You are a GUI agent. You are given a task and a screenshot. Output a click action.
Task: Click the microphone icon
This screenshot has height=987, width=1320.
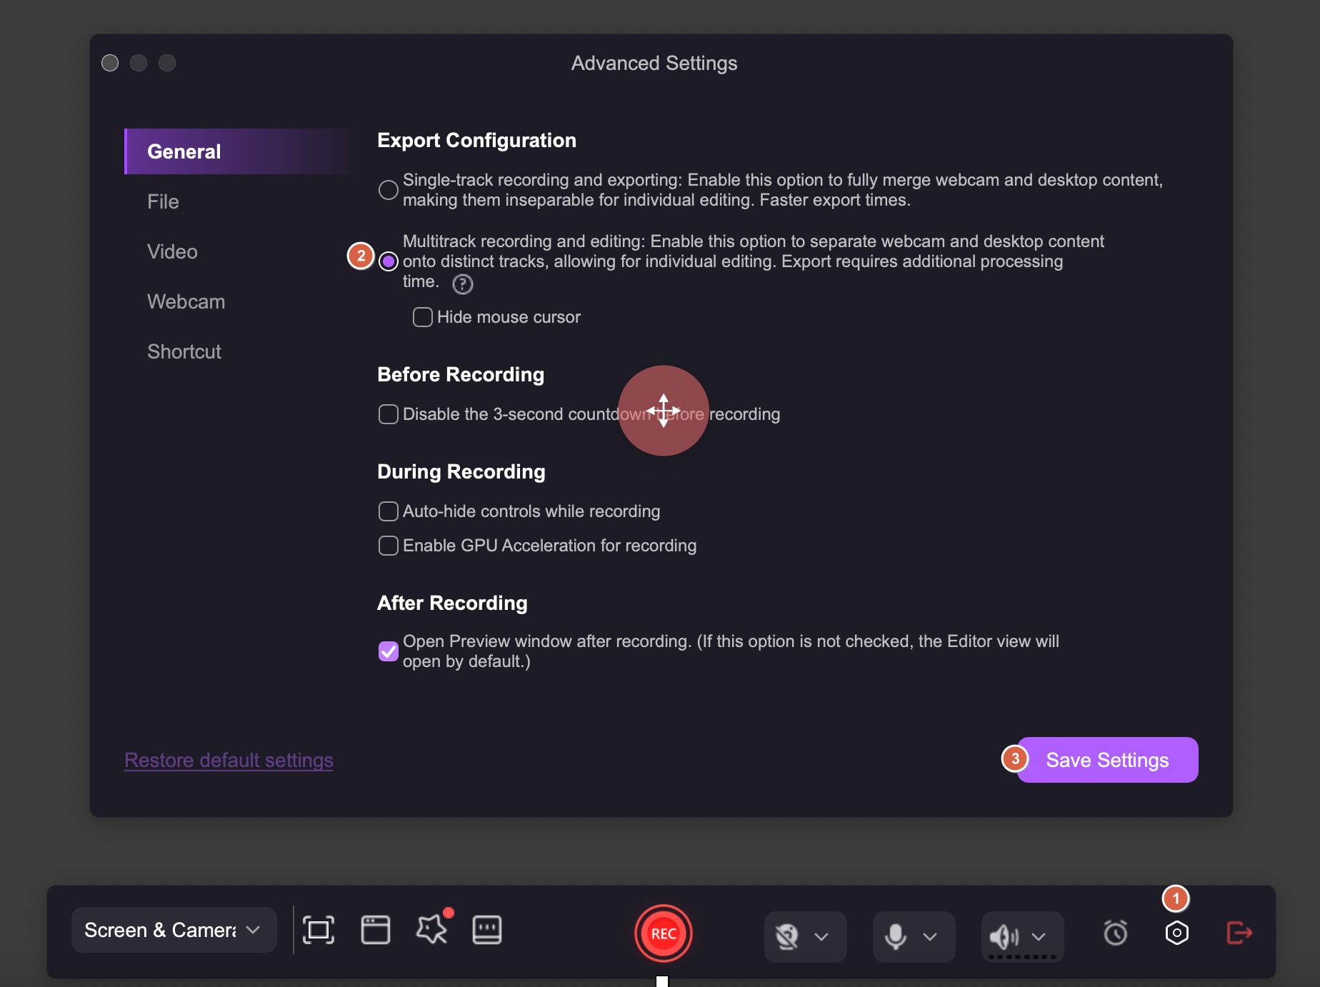click(x=896, y=936)
